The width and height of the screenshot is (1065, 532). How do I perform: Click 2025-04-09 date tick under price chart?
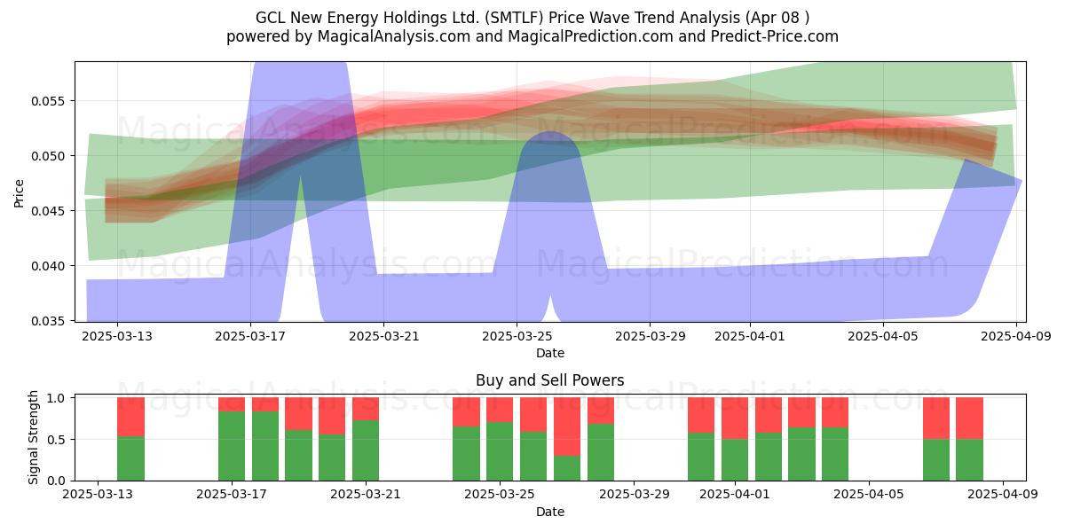coord(1015,336)
